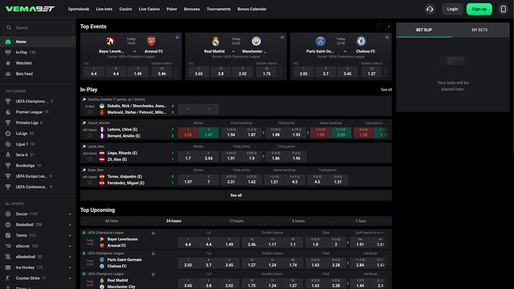Toggle watchlist for Paris Saint-Germain upcoming row
The width and height of the screenshot is (514, 289).
(153, 253)
